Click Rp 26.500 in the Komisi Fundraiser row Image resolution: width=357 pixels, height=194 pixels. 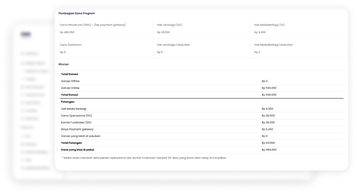click(268, 123)
